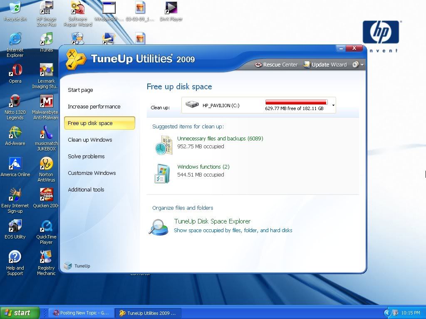This screenshot has width=426, height=319.
Task: Click the 10:15 PM taskbar clock
Action: tap(411, 313)
